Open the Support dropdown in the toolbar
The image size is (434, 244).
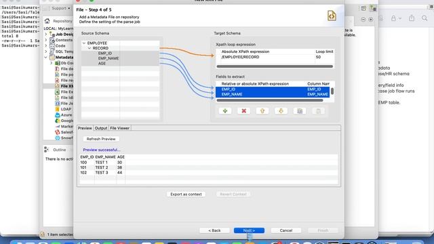(61, 8)
